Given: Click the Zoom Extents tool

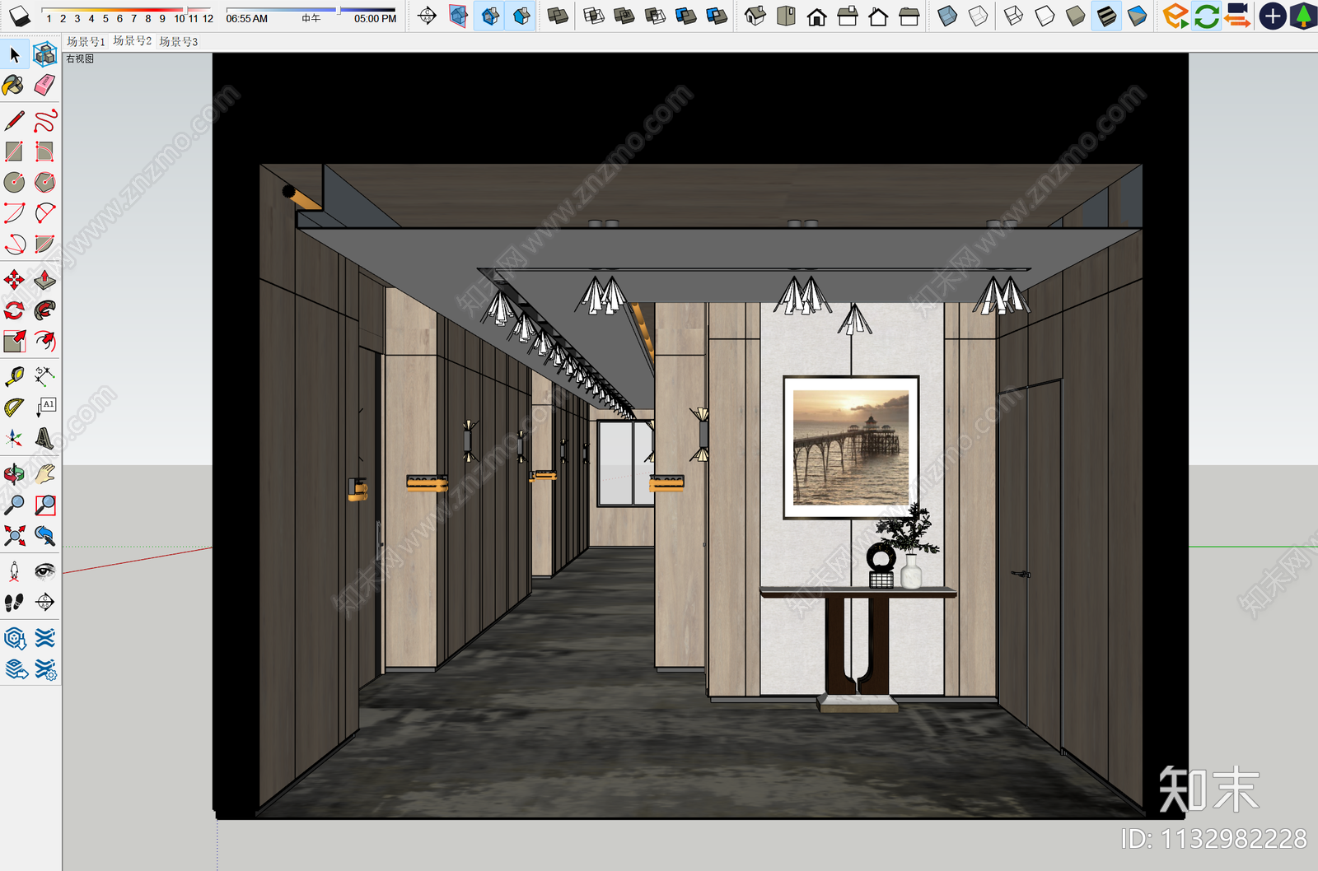Looking at the screenshot, I should pyautogui.click(x=14, y=536).
